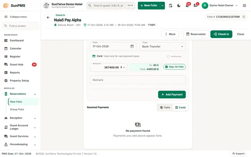
Task: Click the PMS Date footer text
Action: point(16,154)
